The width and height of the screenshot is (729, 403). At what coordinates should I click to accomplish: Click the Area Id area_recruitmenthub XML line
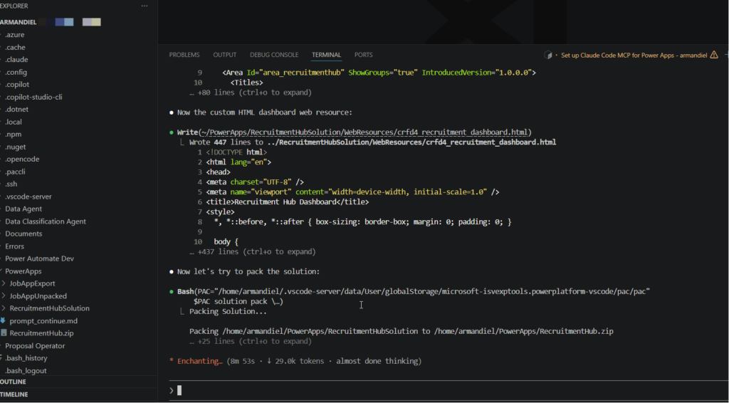tap(379, 73)
